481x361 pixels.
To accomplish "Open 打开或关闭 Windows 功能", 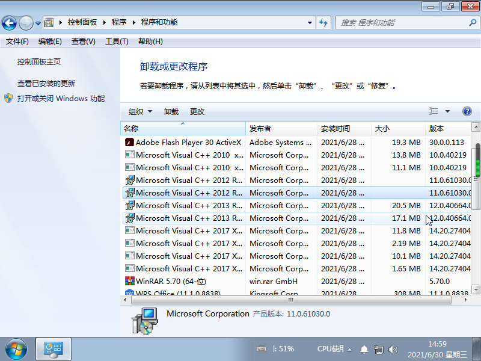I will click(x=61, y=99).
